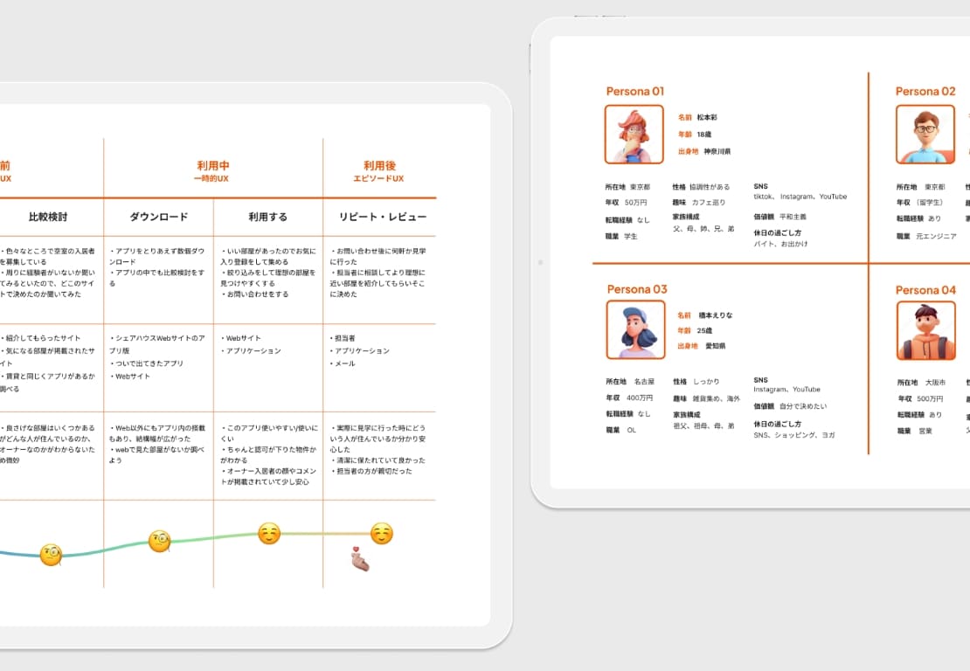Click the finger heart hand emoji
The height and width of the screenshot is (671, 970).
359,559
